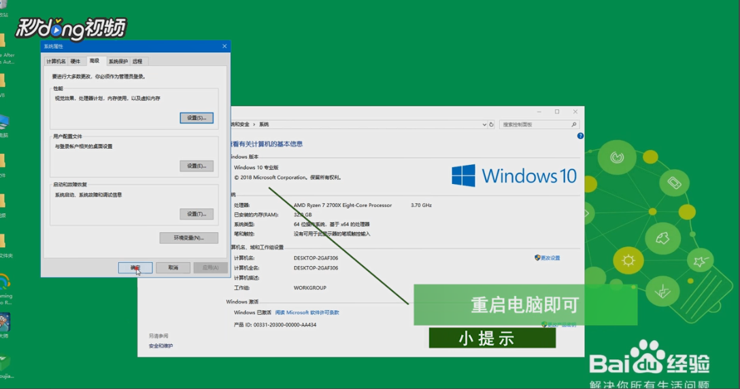Close the 系统属性 dialog

pyautogui.click(x=224, y=46)
